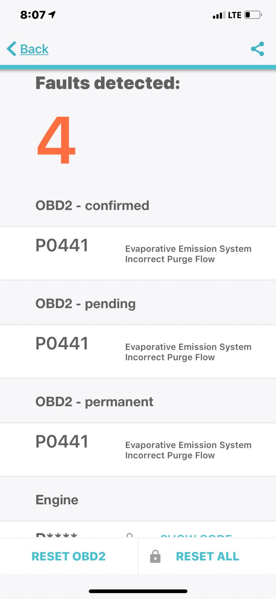
Task: Open the permanent P0441 fault code
Action: click(x=62, y=441)
